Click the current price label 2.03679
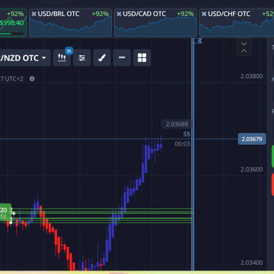This screenshot has height=274, width=274. (252, 139)
